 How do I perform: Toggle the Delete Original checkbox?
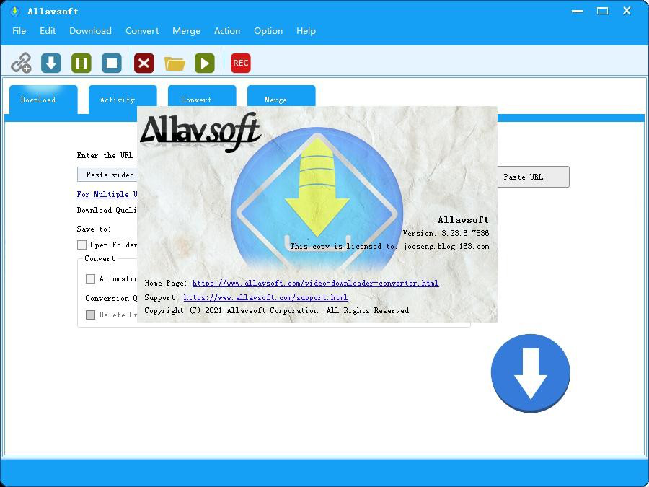[92, 315]
